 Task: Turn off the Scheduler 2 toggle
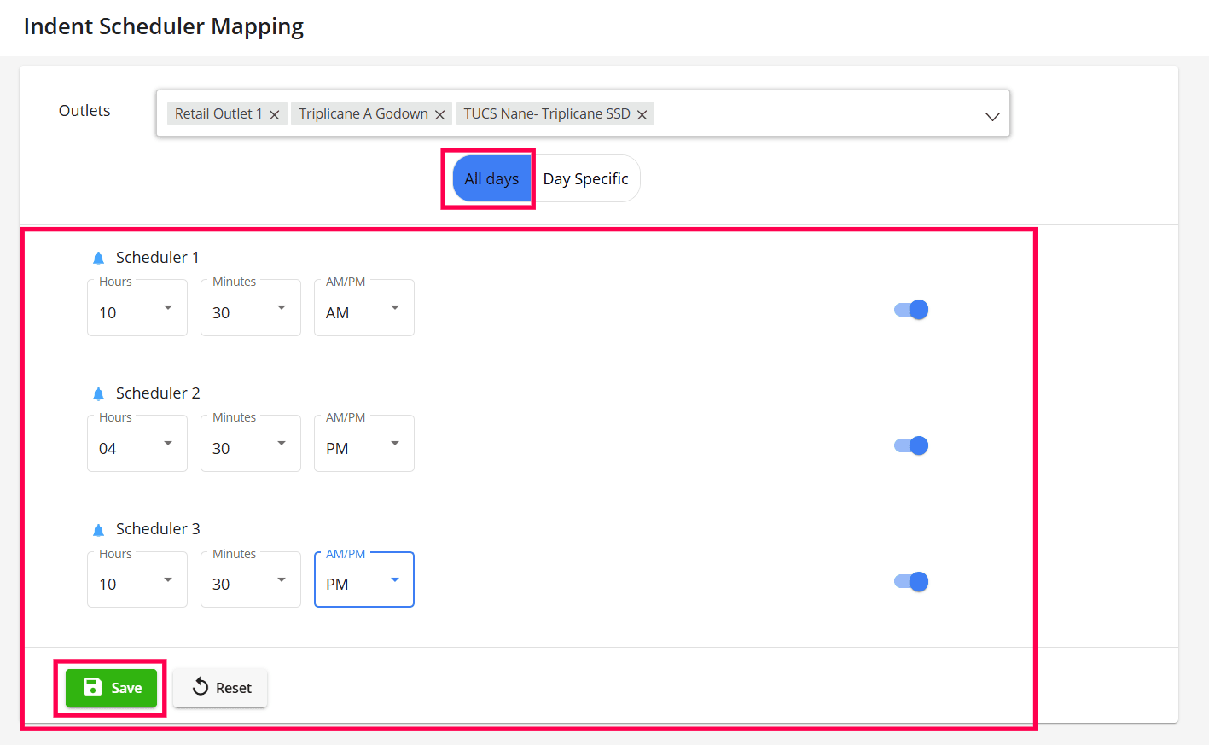point(911,445)
